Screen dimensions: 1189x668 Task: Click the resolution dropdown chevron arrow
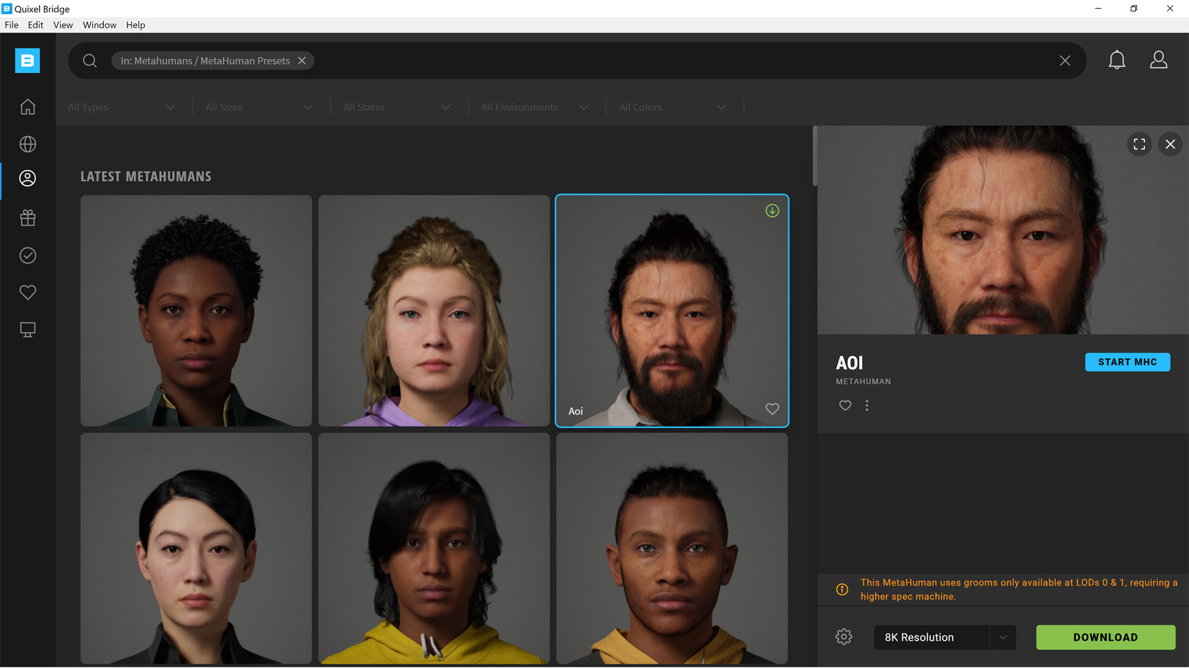[x=1003, y=637]
